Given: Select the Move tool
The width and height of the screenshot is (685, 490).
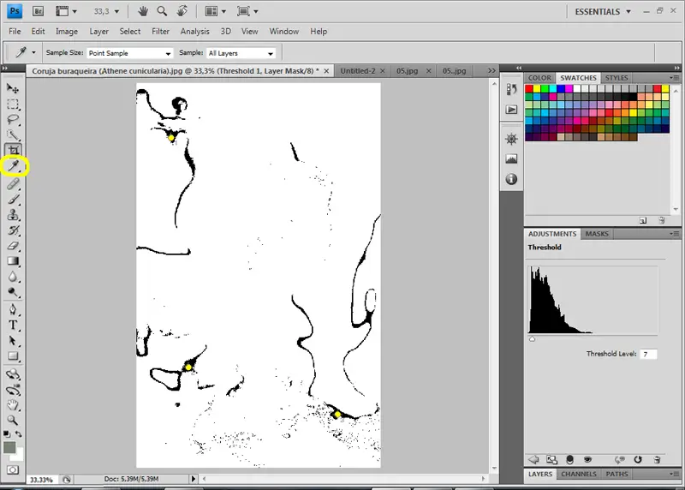Looking at the screenshot, I should tap(14, 88).
